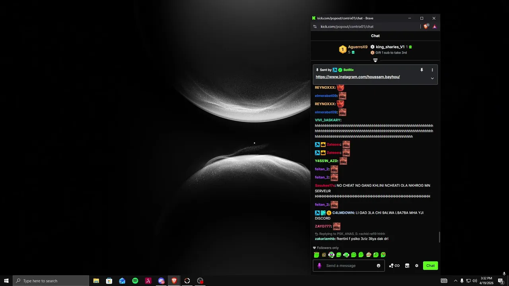Viewport: 509px width, 286px height.
Task: Click Replying to PSK_ANAS_S reply line
Action: point(350,234)
